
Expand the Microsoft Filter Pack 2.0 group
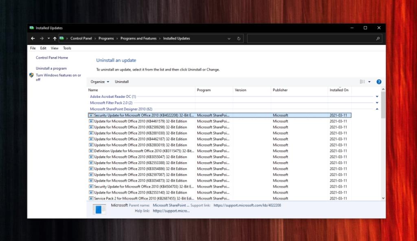377,103
